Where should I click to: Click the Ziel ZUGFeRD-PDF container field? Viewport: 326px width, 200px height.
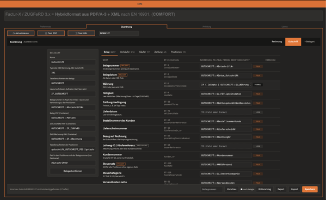pyautogui.click(x=72, y=128)
